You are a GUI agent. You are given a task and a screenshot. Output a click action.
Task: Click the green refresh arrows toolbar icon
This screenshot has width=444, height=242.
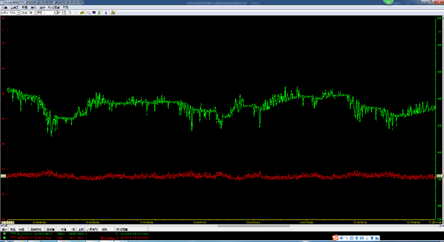(x=99, y=13)
